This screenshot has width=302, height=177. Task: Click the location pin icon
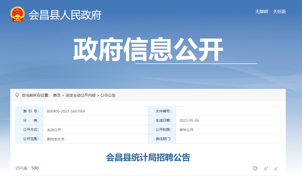pos(17,95)
